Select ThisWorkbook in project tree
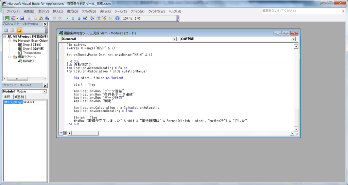 32,53
